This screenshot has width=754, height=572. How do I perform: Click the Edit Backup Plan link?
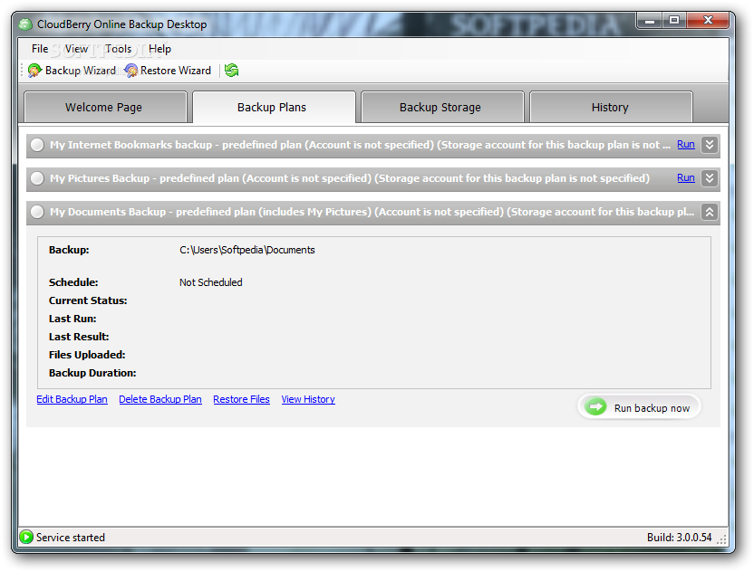pos(72,399)
